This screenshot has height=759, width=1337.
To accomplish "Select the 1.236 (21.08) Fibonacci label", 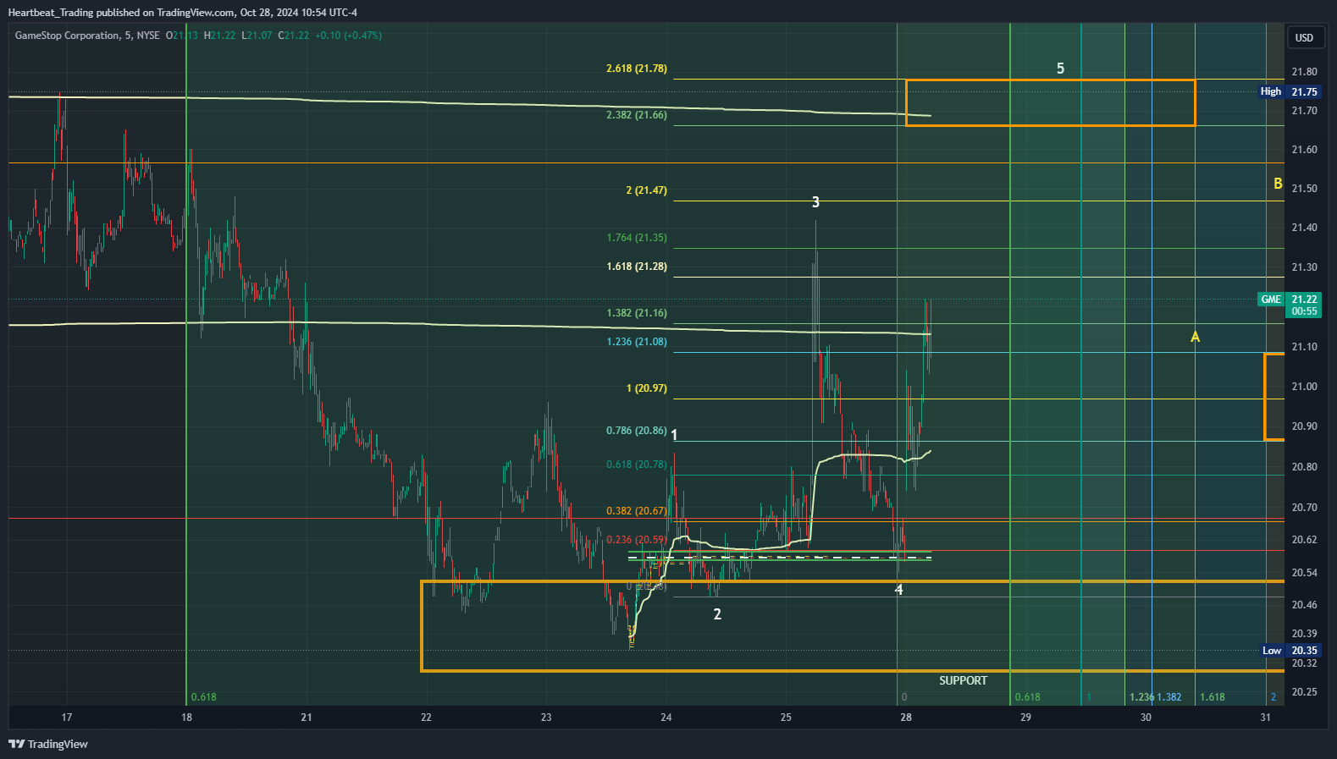I will [x=637, y=342].
